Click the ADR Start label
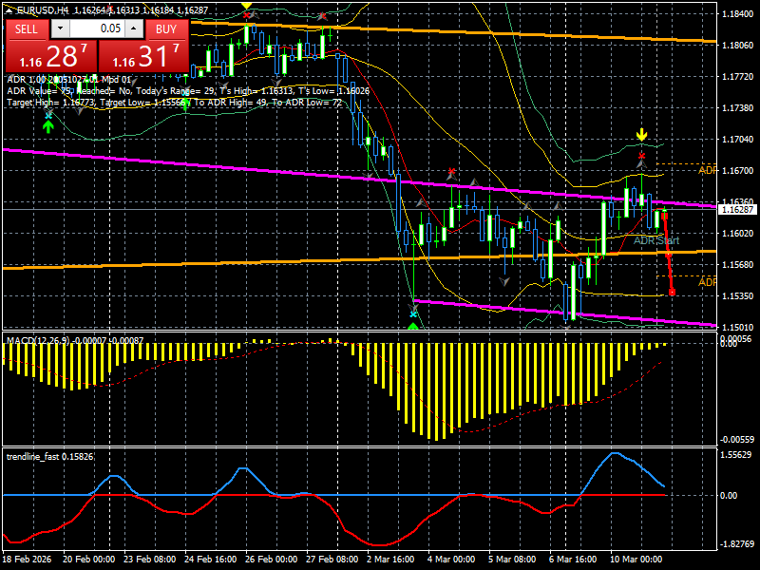Viewport: 760px width, 570px height. 656,240
